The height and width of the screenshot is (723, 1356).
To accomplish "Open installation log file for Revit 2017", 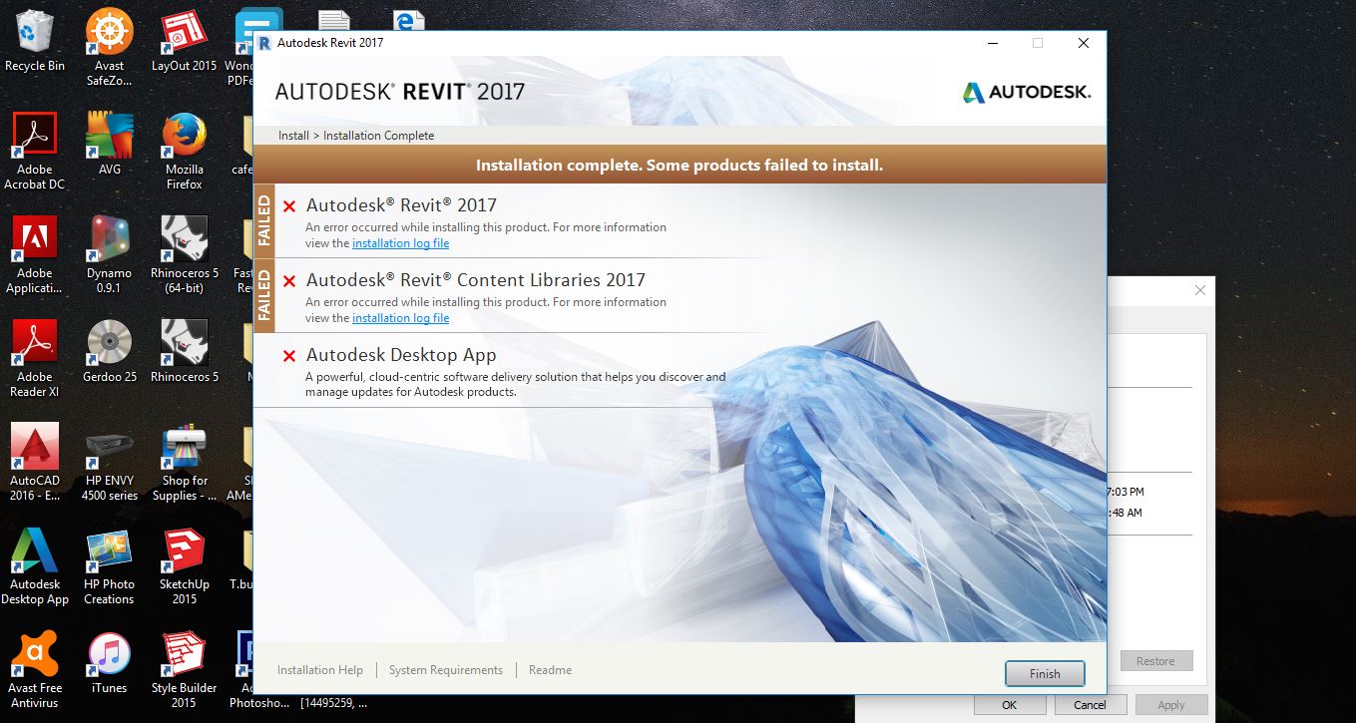I will (400, 243).
